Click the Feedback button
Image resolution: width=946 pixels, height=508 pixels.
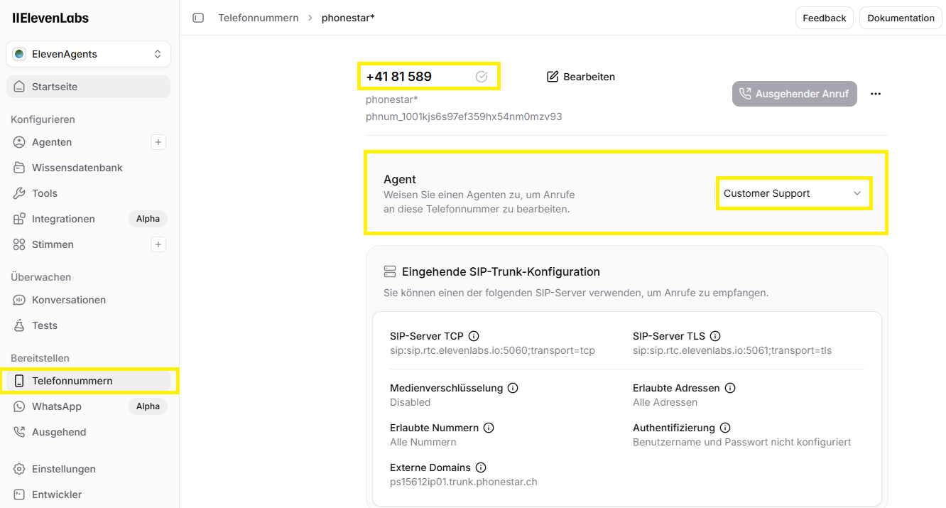point(824,18)
